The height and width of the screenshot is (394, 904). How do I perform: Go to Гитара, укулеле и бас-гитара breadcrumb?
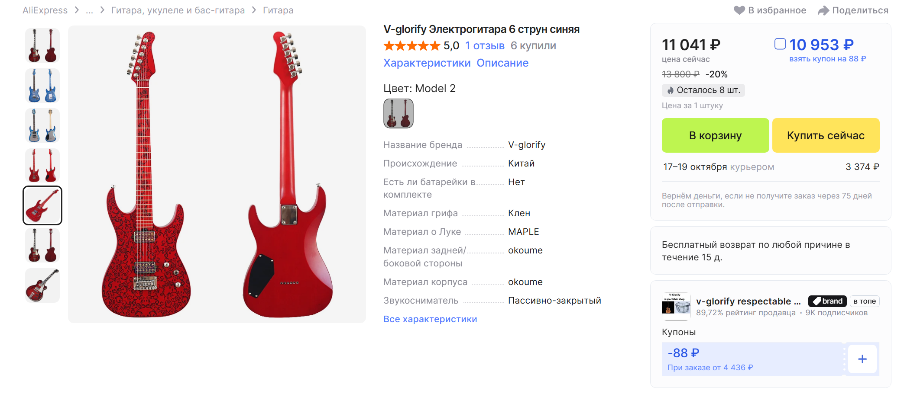pyautogui.click(x=178, y=10)
